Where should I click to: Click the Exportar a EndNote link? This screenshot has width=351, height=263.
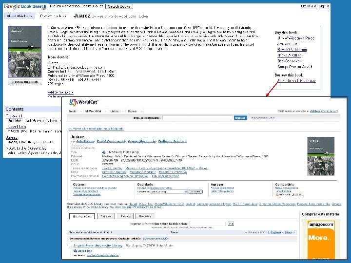(x=142, y=172)
